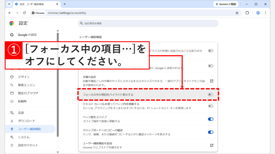
Task: Maximize the Chrome window
Action: 256,4
